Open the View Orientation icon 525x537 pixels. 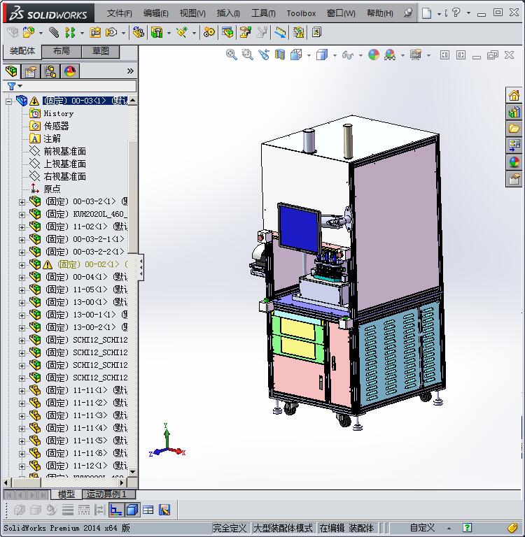296,55
